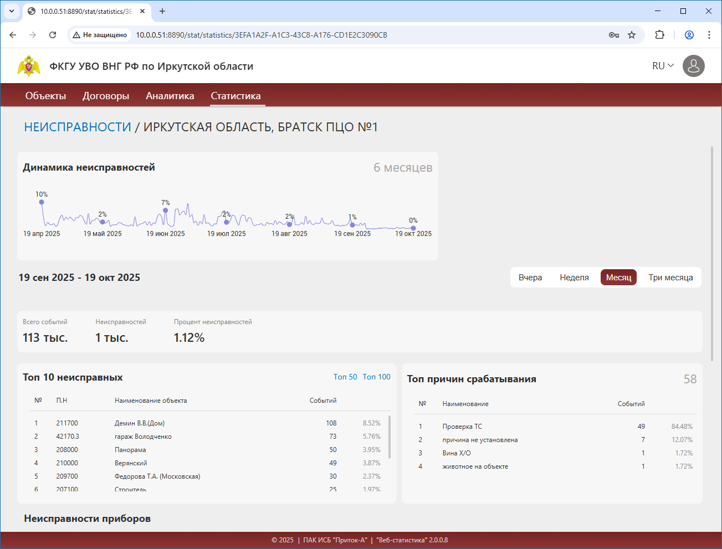Click the 19 июн 2025 chart point

tap(165, 211)
